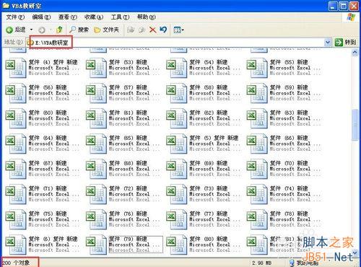
Task: Select Excel file icon 复件 (68) 新建
Action: (x=96, y=169)
